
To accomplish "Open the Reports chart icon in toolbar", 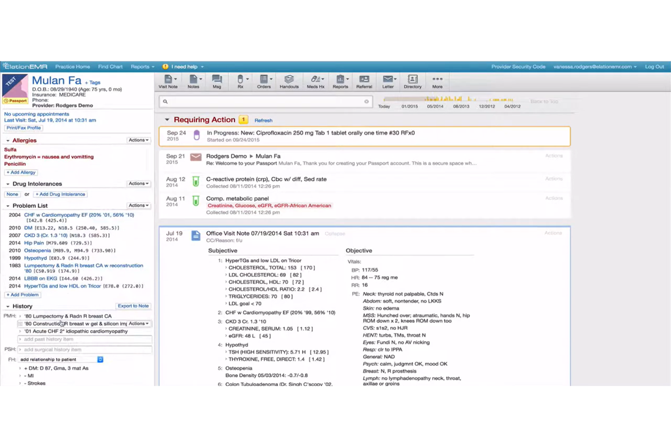I will [x=340, y=82].
